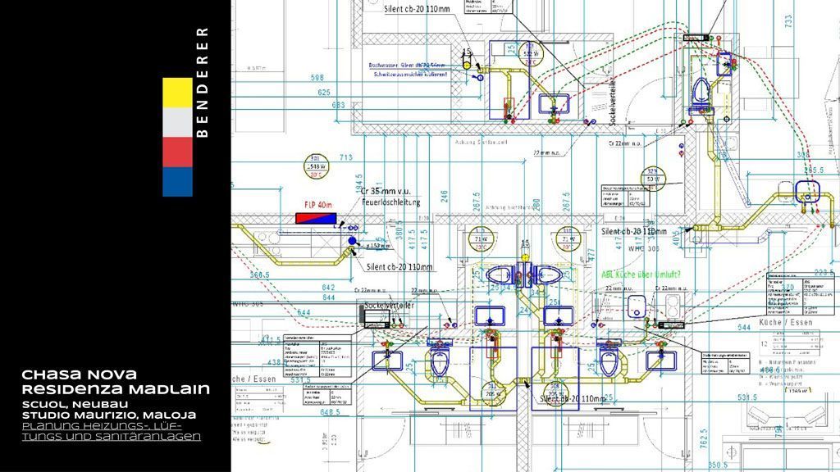The height and width of the screenshot is (472, 840).
Task: Click the red and blue FLP 40m symbol
Action: tap(317, 219)
